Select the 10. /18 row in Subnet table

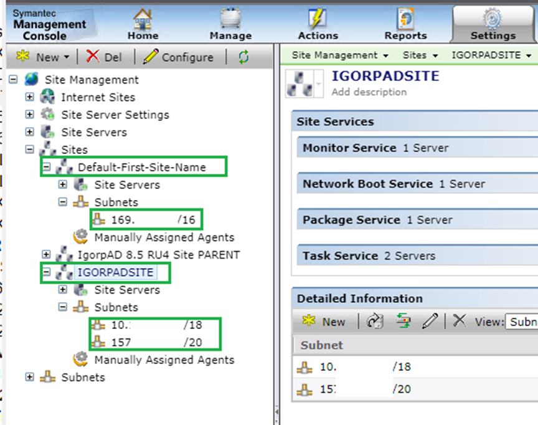(415, 367)
